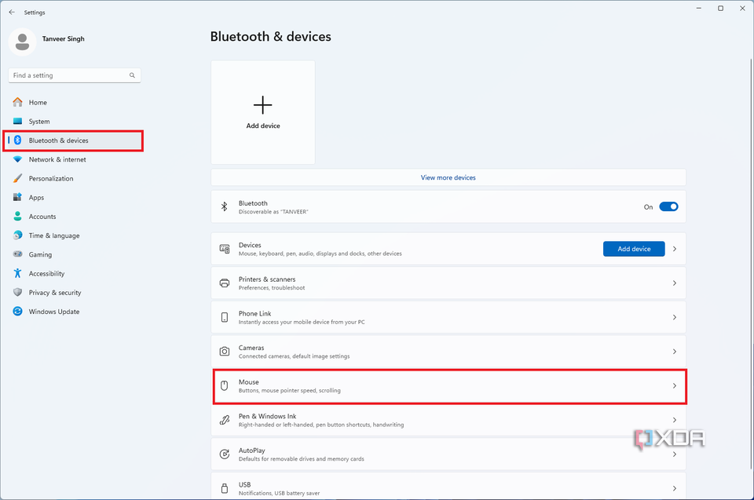Click the Devices keyboard icon
The height and width of the screenshot is (500, 754).
pos(225,249)
